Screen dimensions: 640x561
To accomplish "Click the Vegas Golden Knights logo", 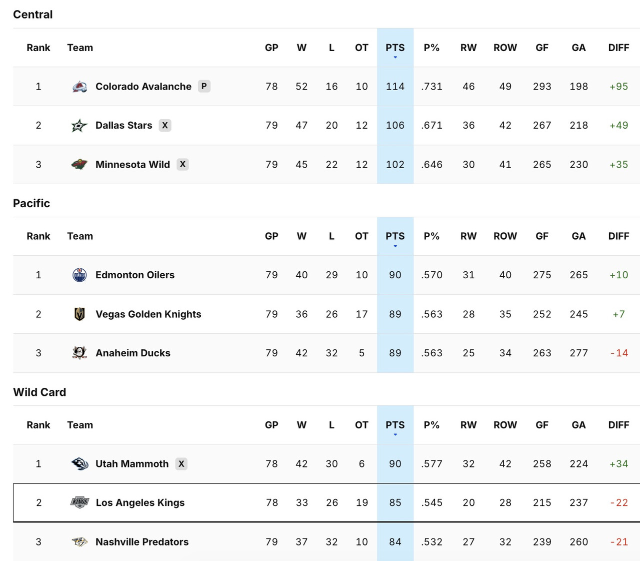I will [79, 314].
